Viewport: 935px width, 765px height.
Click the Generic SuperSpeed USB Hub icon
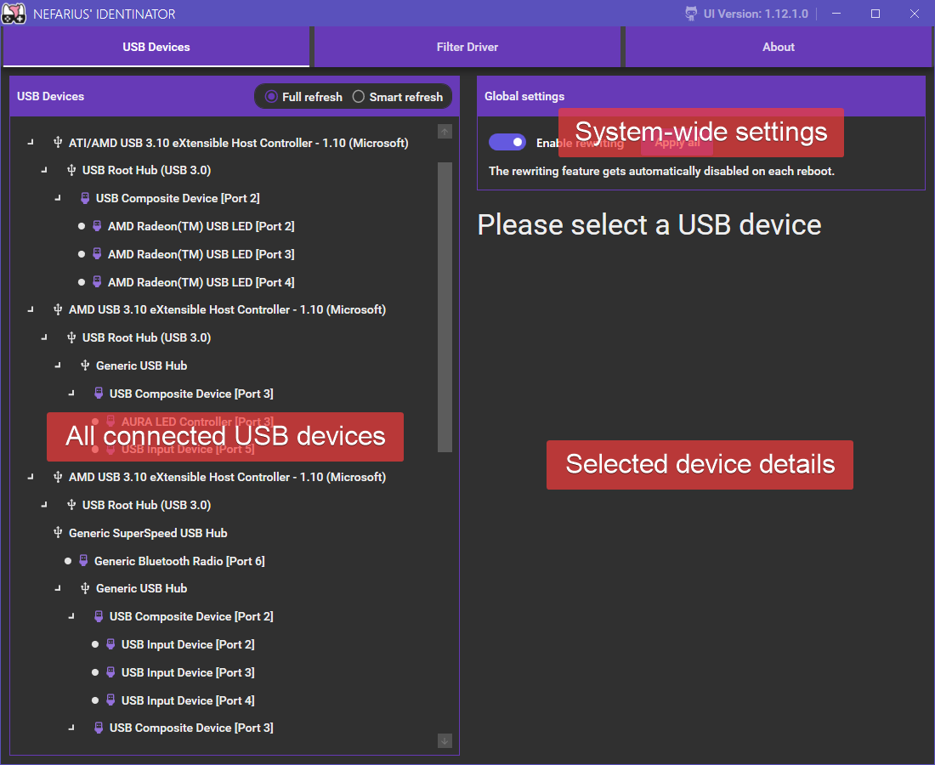point(58,532)
